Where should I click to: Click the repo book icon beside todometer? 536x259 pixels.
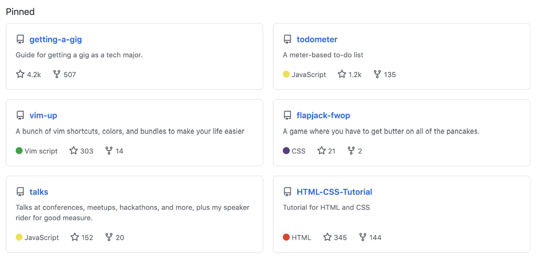pyautogui.click(x=287, y=39)
